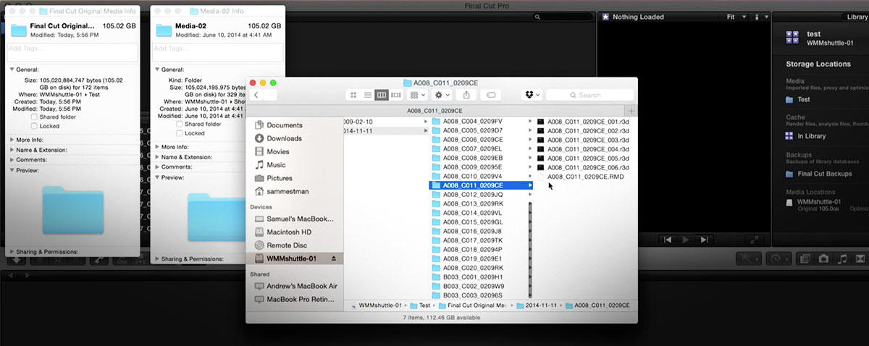Select the A008_C011_0209CE Finder tab
The height and width of the screenshot is (346, 869).
(x=435, y=111)
